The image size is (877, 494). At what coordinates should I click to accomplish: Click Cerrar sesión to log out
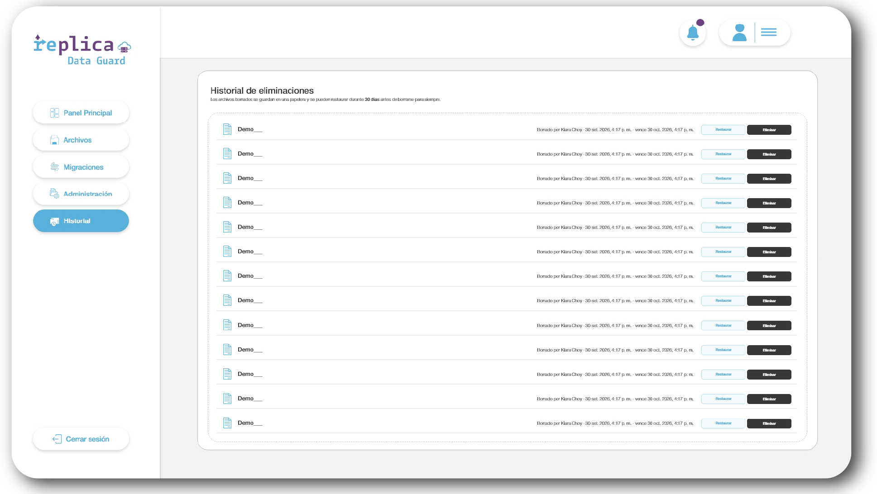[x=81, y=439]
